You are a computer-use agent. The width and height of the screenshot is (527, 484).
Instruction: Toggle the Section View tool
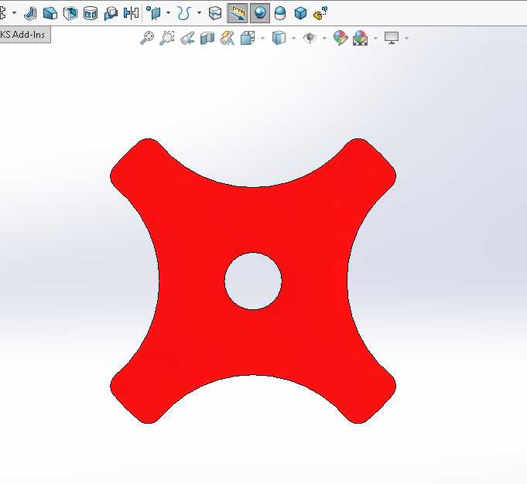pyautogui.click(x=207, y=38)
